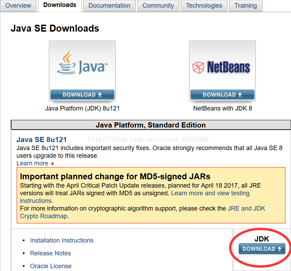Click Download button under Java logo
This screenshot has width=291, height=271.
coord(82,95)
